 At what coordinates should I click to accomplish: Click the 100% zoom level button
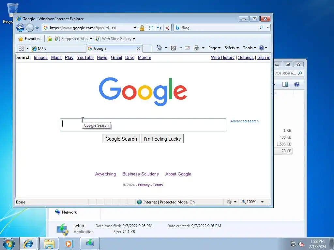click(249, 202)
